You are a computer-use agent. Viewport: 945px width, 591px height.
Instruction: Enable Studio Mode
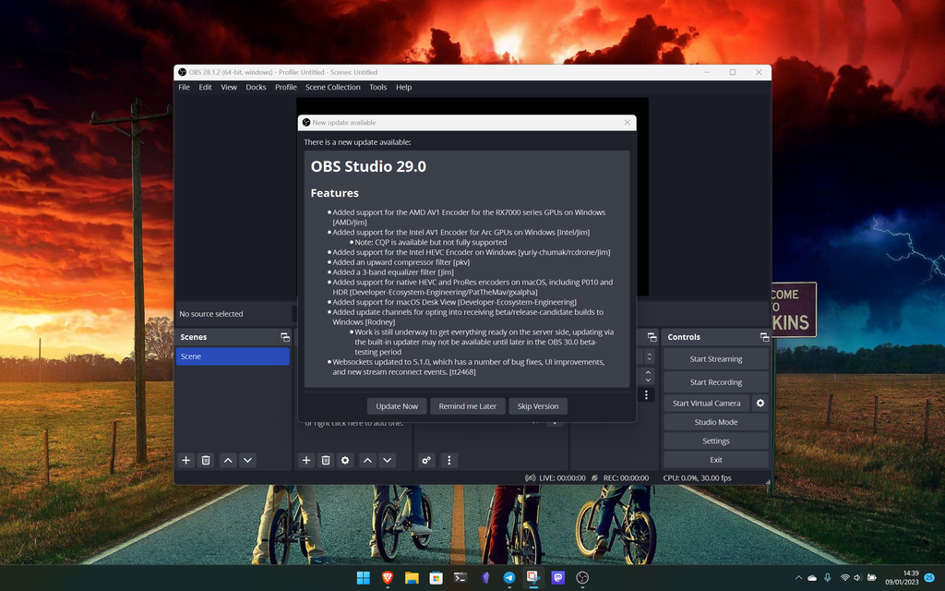(715, 422)
